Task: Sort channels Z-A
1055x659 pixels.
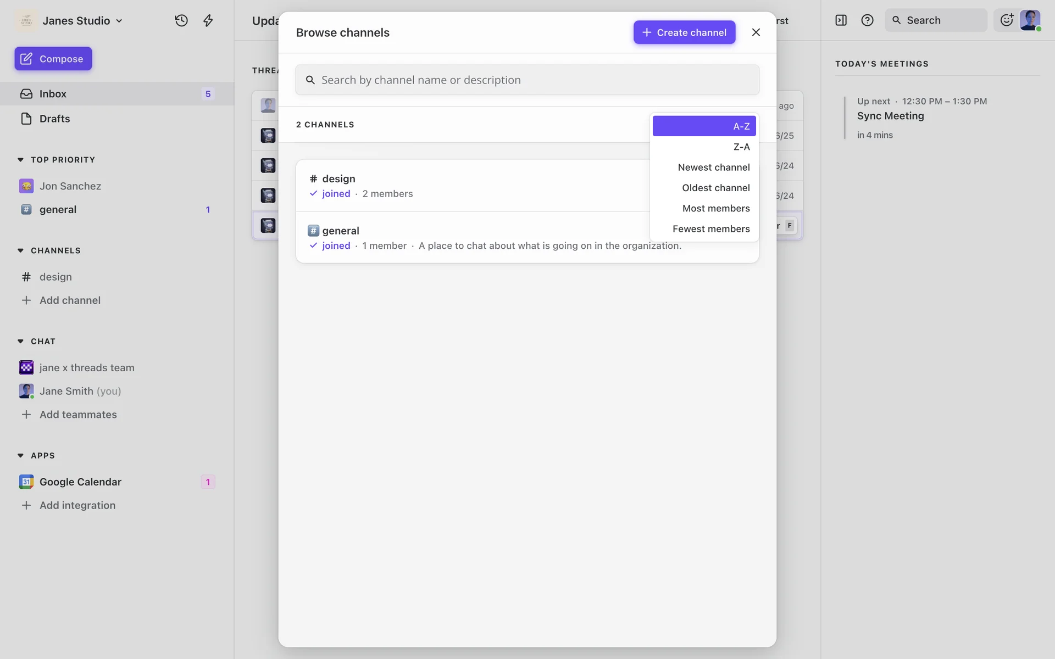Action: pos(741,147)
